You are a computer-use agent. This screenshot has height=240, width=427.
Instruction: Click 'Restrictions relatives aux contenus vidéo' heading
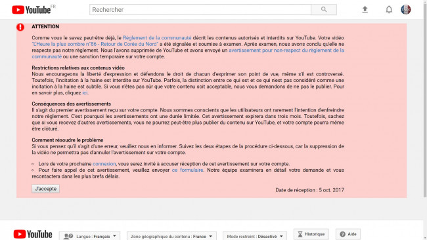pos(78,68)
